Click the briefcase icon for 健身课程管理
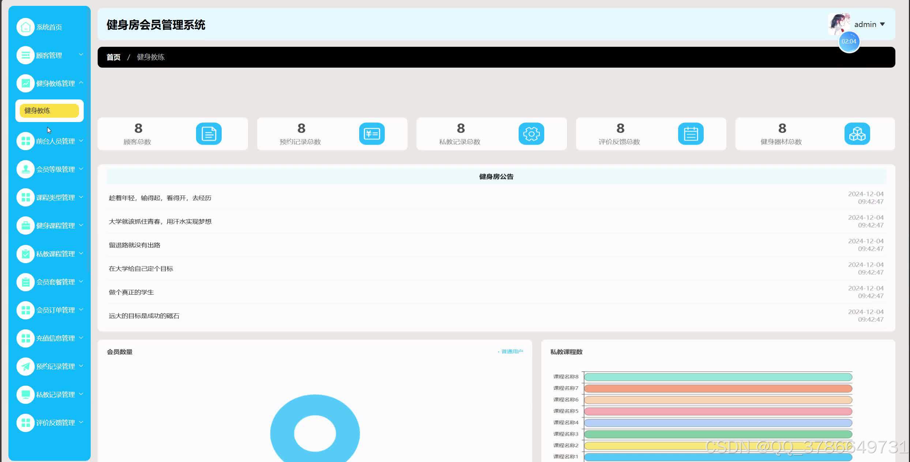This screenshot has height=462, width=910. 25,226
